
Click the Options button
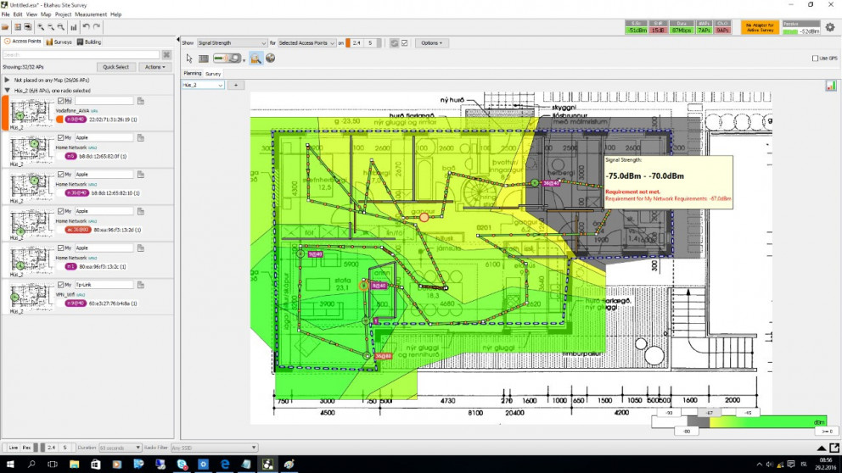coord(431,42)
